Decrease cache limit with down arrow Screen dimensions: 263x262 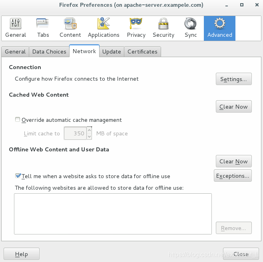tap(90, 137)
